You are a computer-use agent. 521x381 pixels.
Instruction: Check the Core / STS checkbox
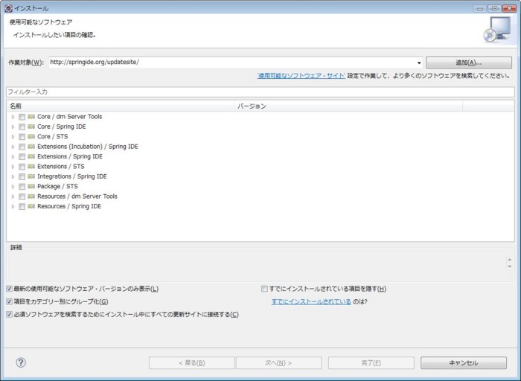tap(22, 137)
